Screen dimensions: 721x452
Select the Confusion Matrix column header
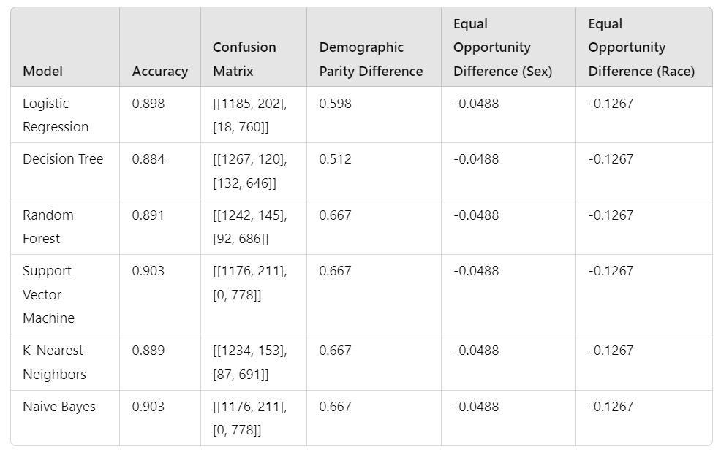tap(244, 59)
